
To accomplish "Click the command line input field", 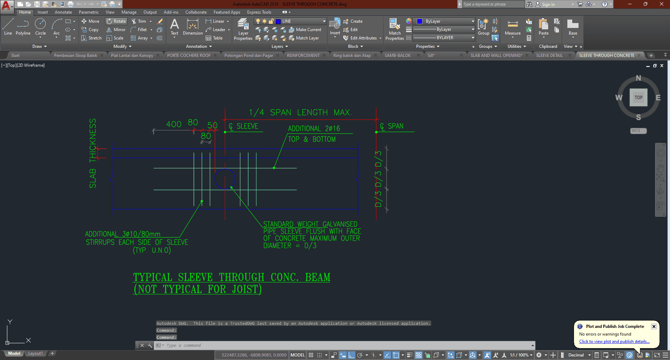I will coord(346,345).
